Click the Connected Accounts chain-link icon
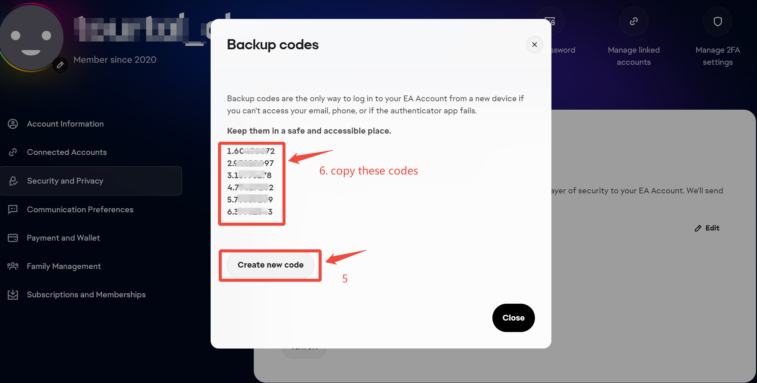 click(13, 152)
